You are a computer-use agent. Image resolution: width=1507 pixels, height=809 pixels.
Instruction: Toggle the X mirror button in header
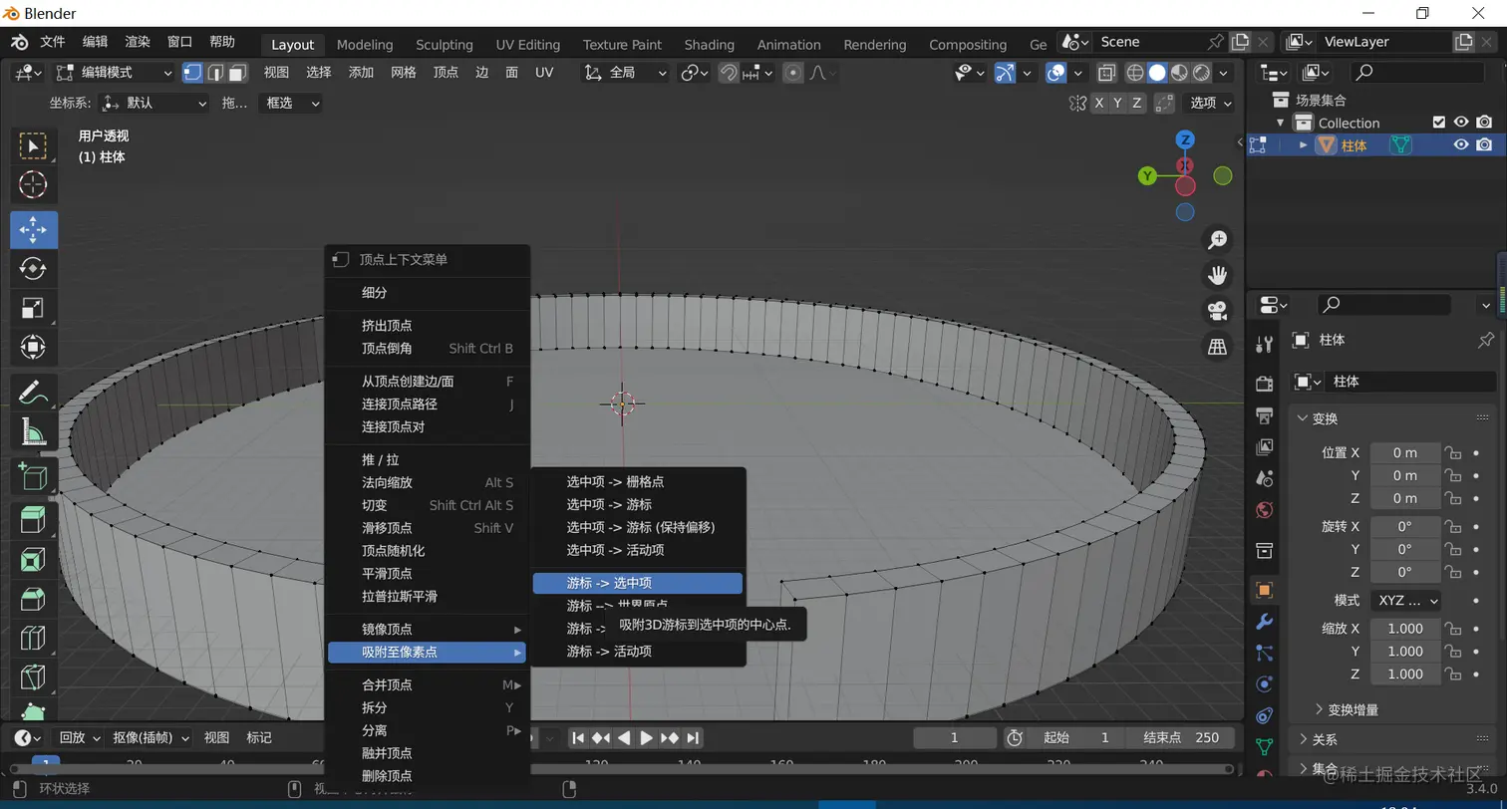click(x=1098, y=103)
